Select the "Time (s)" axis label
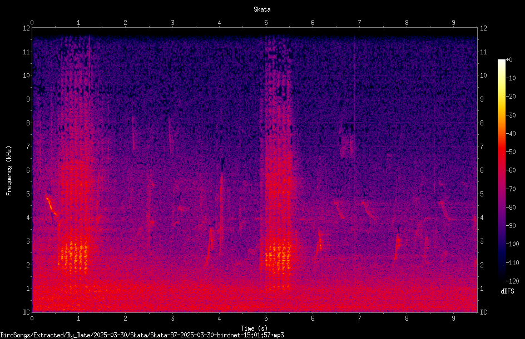Screen dimensions: 525x339 pos(255,328)
